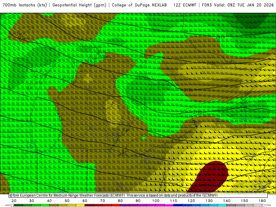Screen dimensions: 276x207
Task: Click the '30' label on the color scale
Action: [32, 201]
